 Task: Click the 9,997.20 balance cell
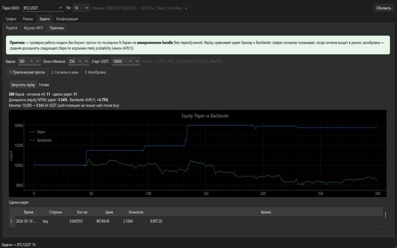point(266,221)
